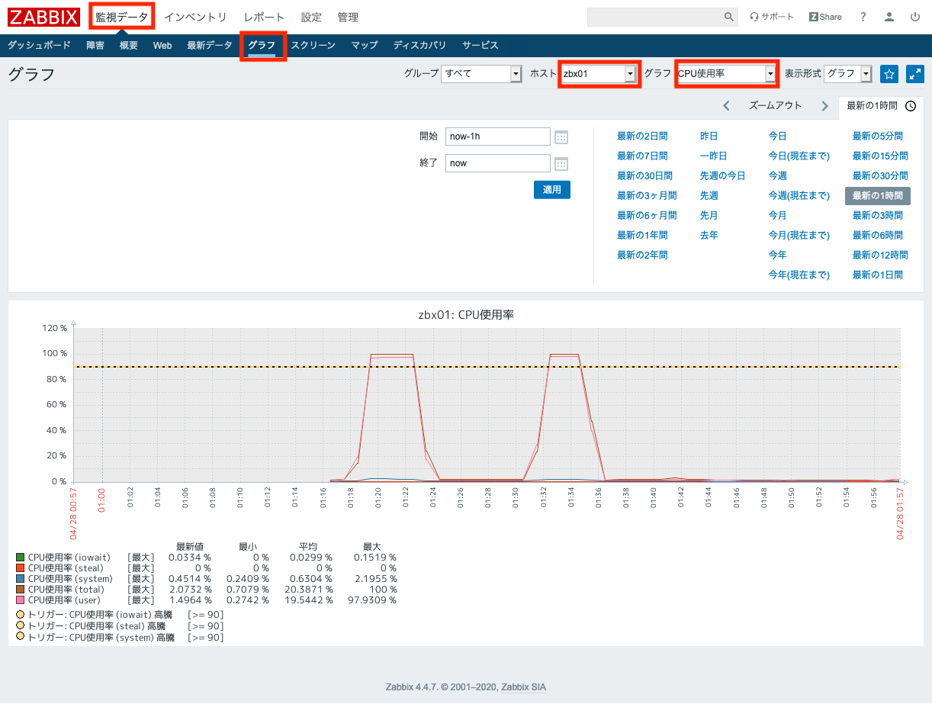Open Zabbix help via the ? icon
This screenshot has width=932, height=704.
tap(863, 17)
